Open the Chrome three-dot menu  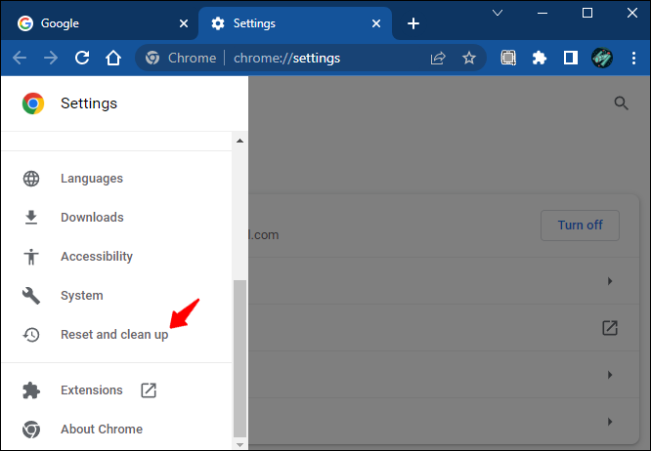pos(633,58)
